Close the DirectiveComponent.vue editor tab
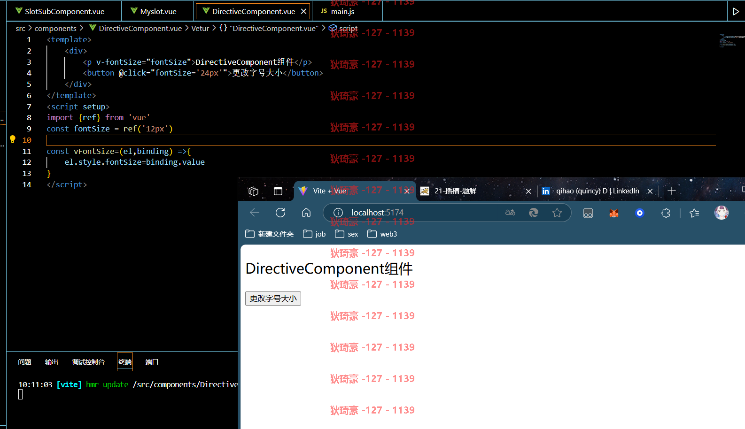This screenshot has width=745, height=429. point(303,11)
